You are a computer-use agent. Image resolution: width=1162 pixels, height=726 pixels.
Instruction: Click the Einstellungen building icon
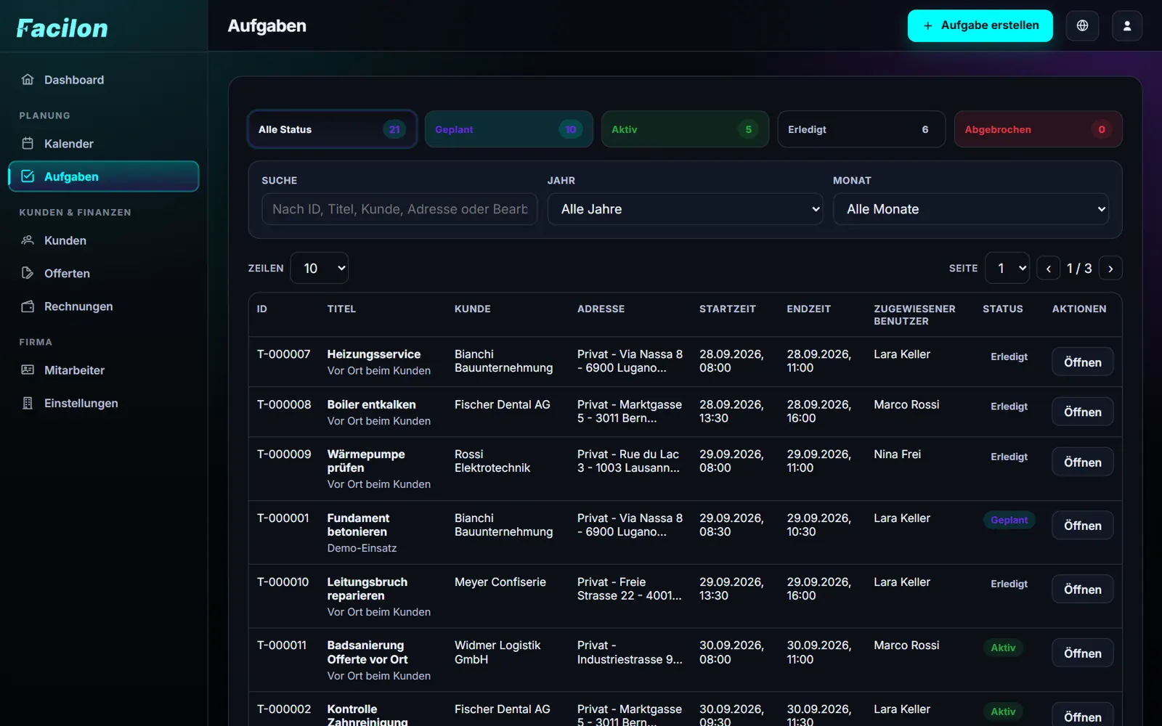click(28, 403)
